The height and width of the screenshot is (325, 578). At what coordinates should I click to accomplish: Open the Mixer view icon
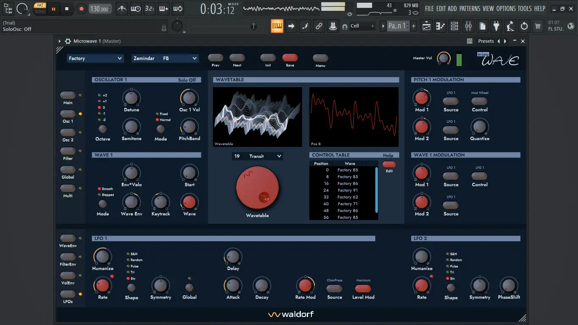click(468, 26)
